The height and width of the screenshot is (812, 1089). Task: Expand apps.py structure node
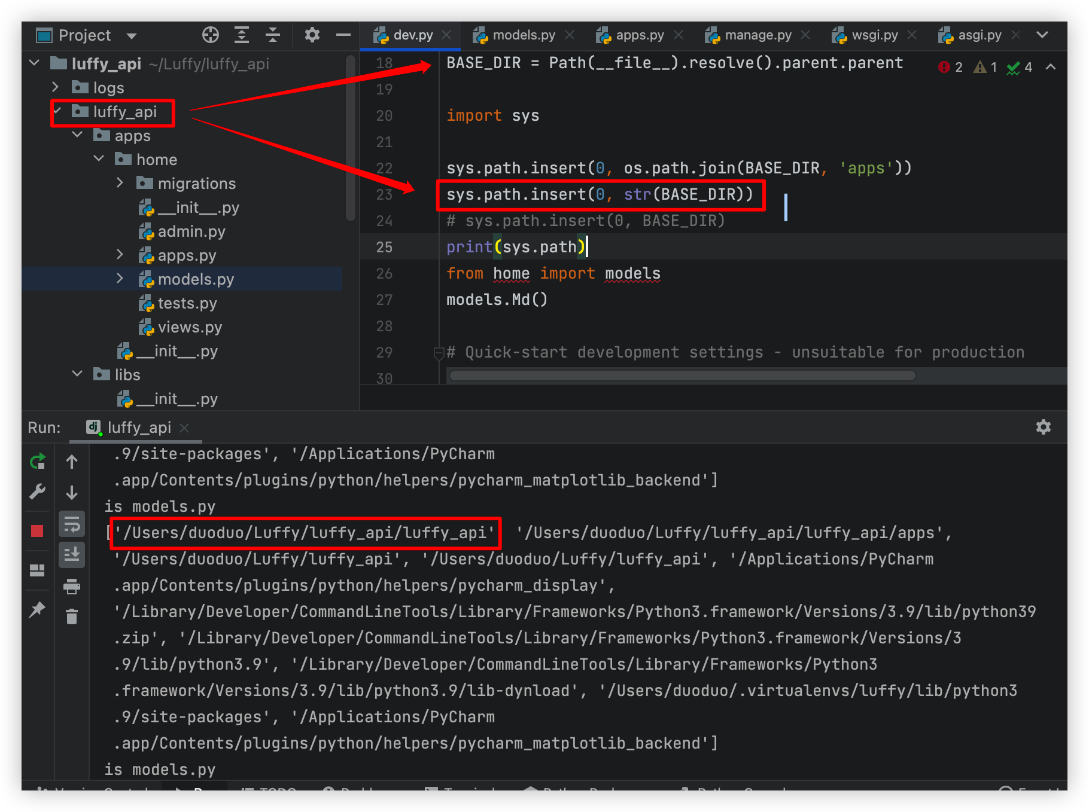pos(120,255)
